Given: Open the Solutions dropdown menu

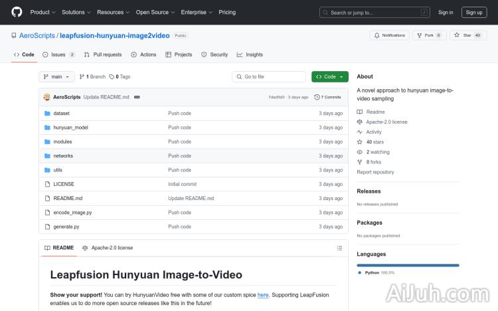Looking at the screenshot, I should (x=76, y=12).
